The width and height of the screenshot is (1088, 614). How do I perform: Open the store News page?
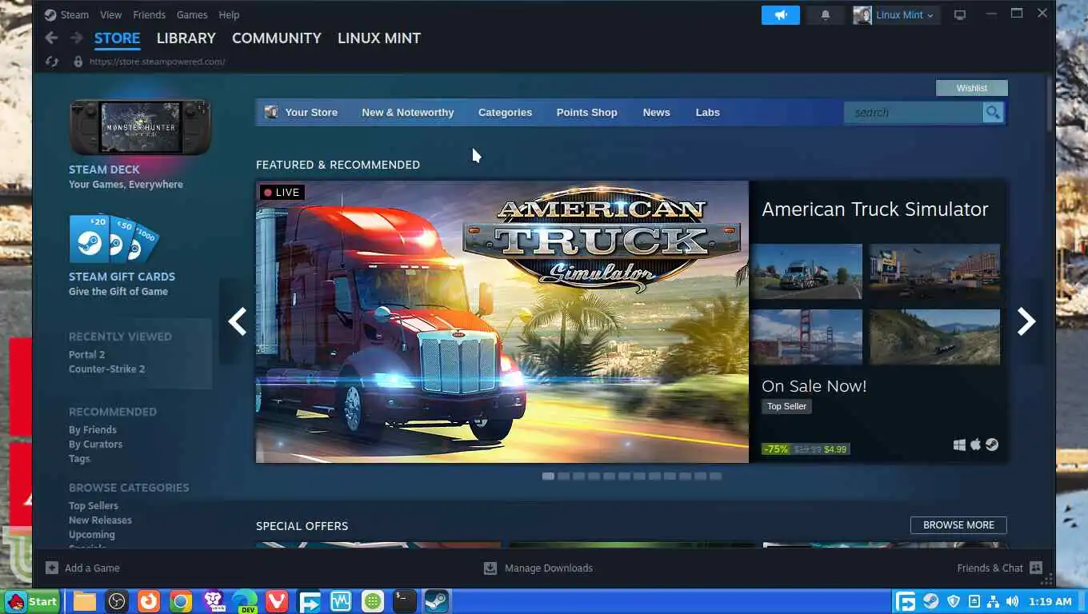point(656,113)
